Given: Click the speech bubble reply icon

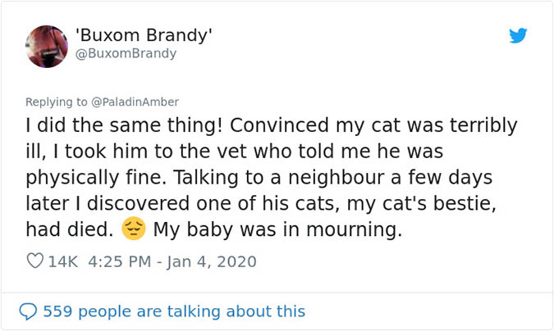Looking at the screenshot, I should click(x=29, y=311).
